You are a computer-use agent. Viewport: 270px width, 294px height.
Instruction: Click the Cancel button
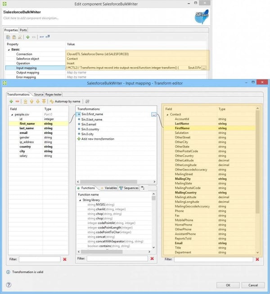[x=253, y=285]
